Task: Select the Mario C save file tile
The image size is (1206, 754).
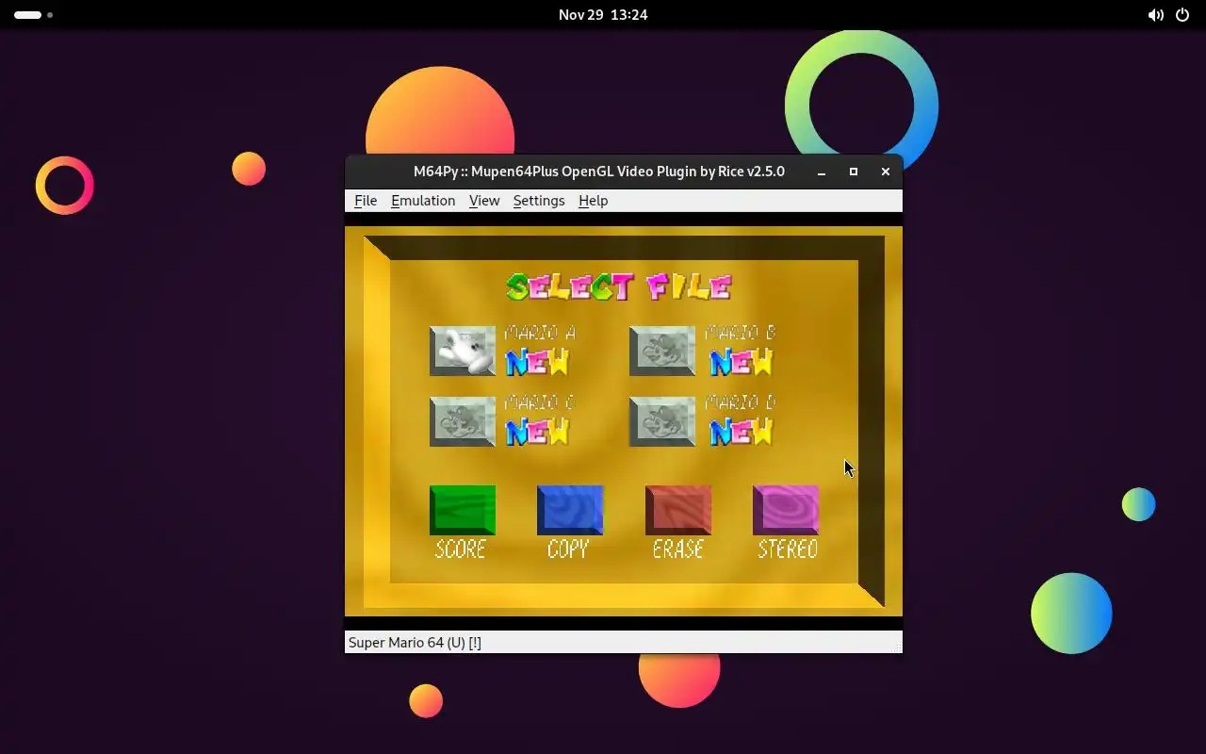Action: coord(463,421)
